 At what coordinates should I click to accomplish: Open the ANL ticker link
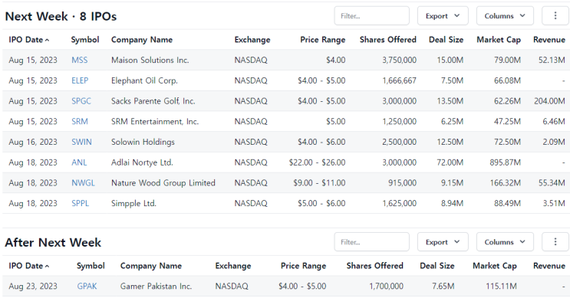coord(79,162)
